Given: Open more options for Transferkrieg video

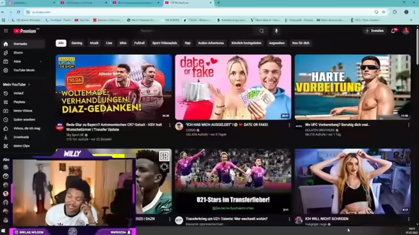Looking at the screenshot, I should click(289, 219).
